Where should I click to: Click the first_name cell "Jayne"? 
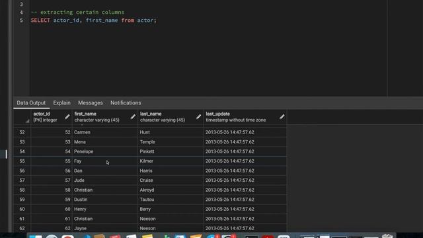pyautogui.click(x=105, y=228)
